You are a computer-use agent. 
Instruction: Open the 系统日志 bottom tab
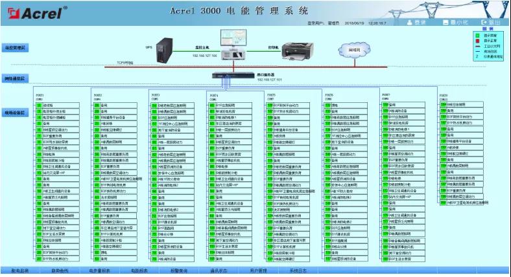click(298, 271)
